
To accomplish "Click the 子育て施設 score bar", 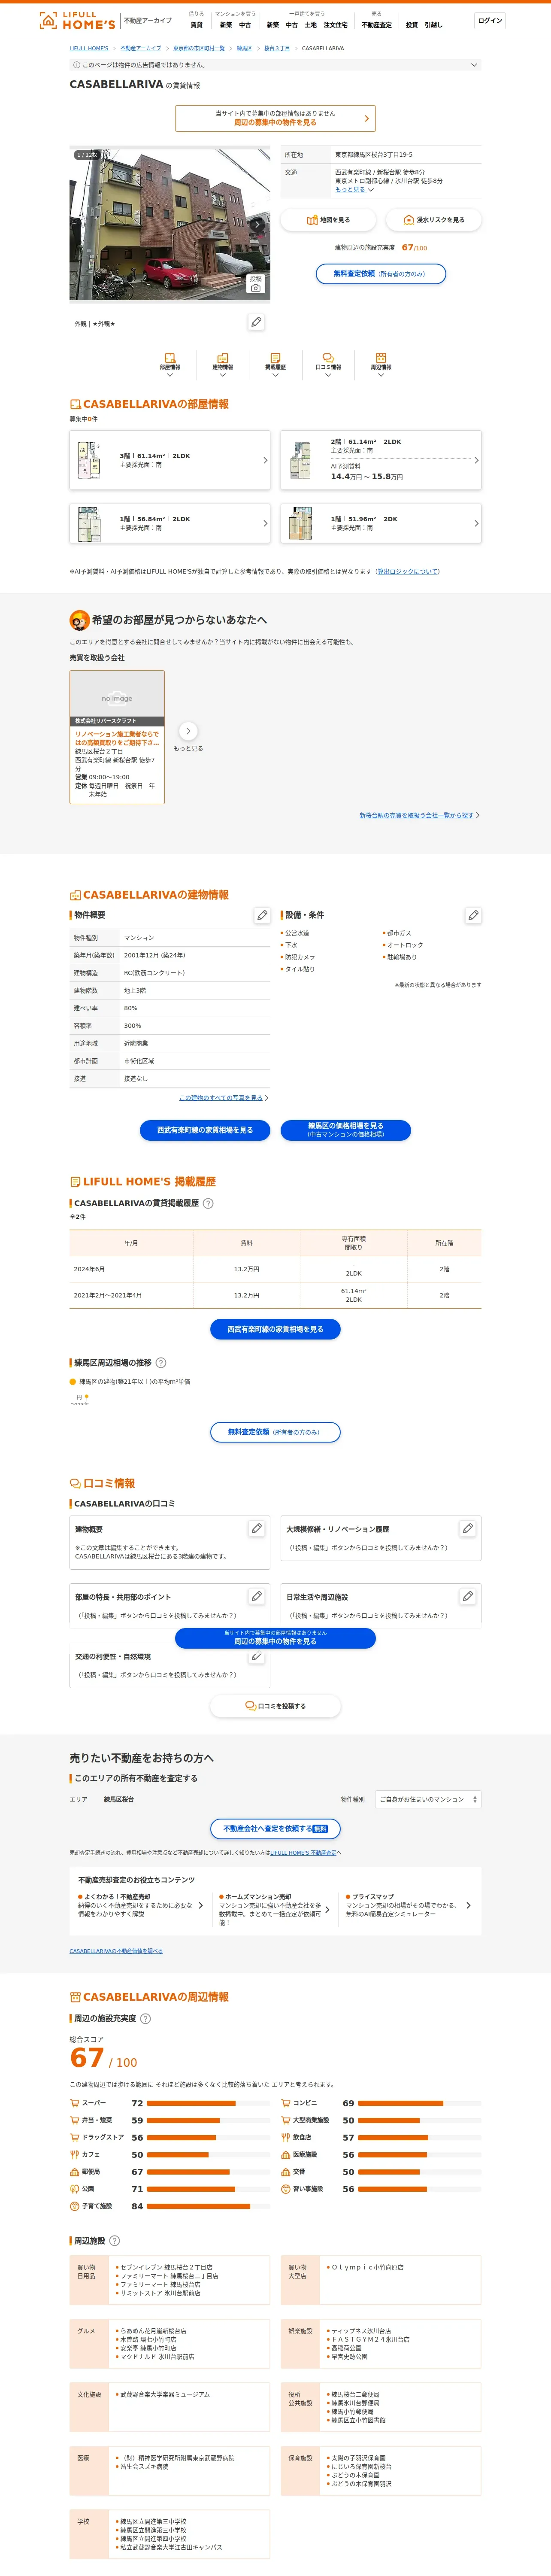I will point(208,2206).
